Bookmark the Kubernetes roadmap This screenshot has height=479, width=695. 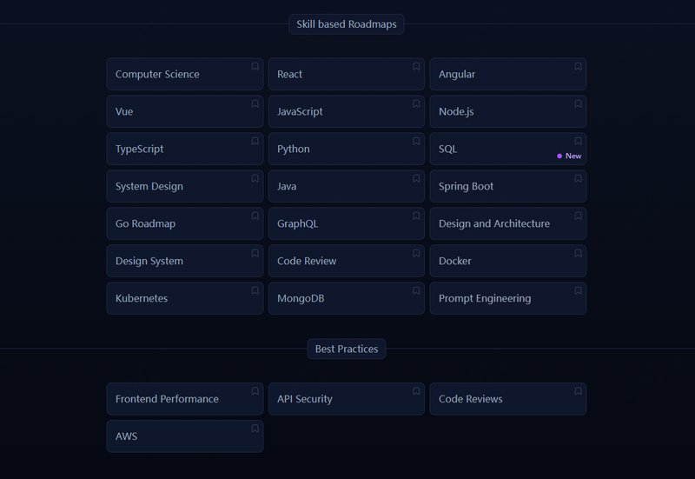255,291
